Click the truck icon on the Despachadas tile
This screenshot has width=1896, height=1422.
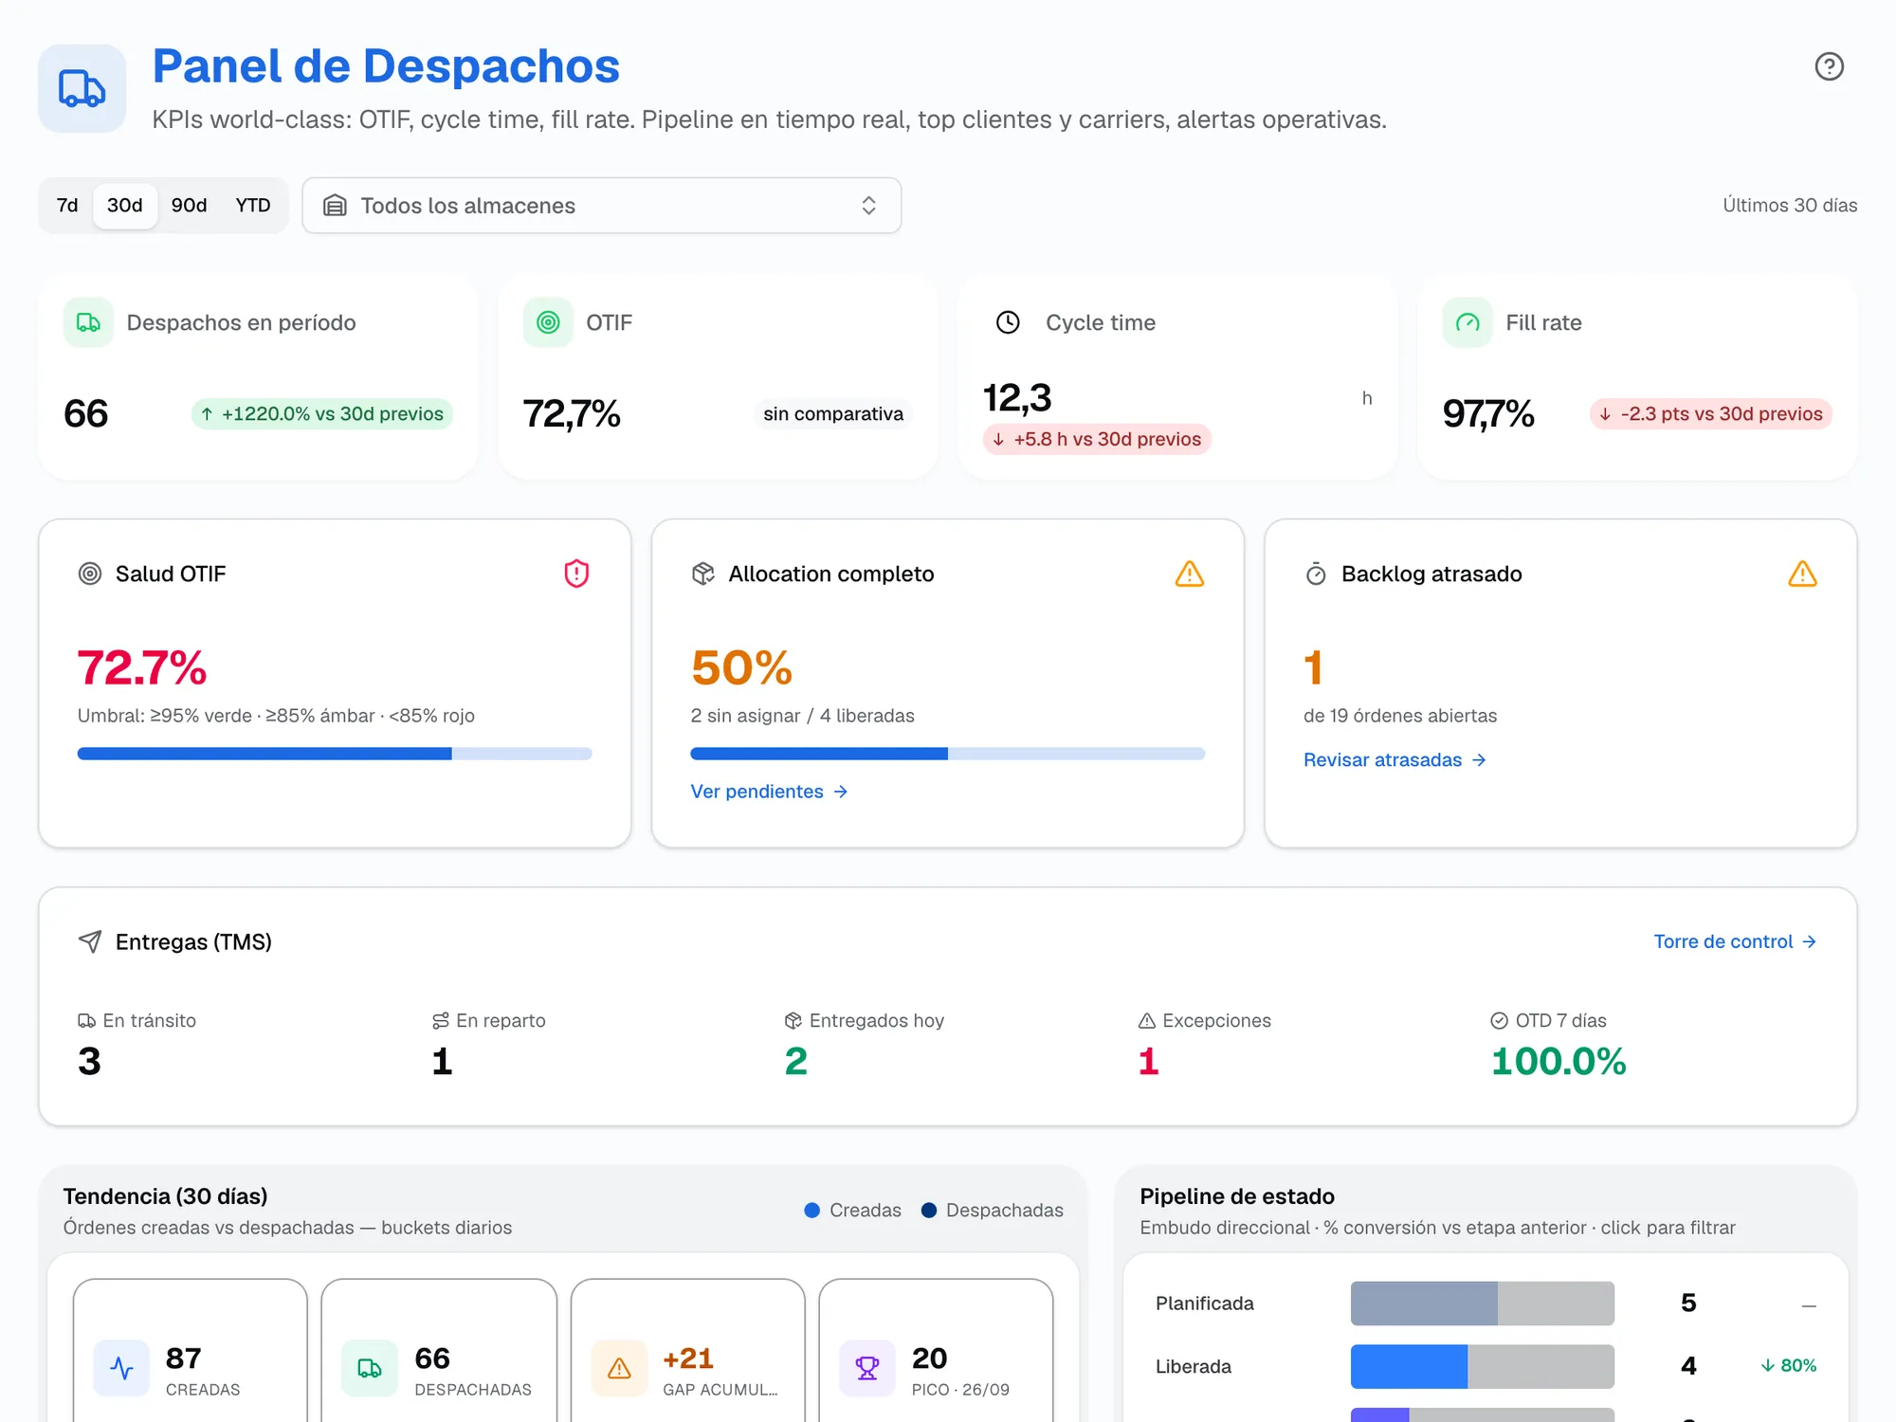coord(370,1368)
